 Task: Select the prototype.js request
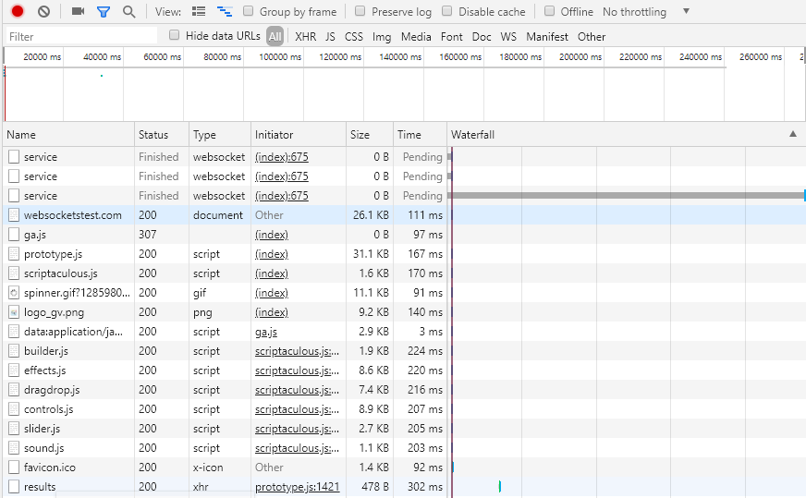404,254
